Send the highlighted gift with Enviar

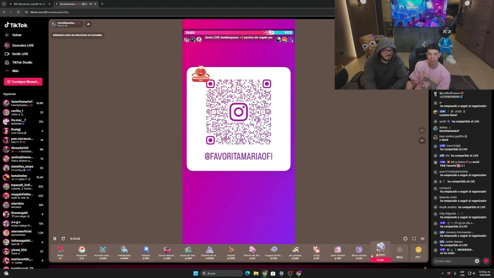[381, 260]
